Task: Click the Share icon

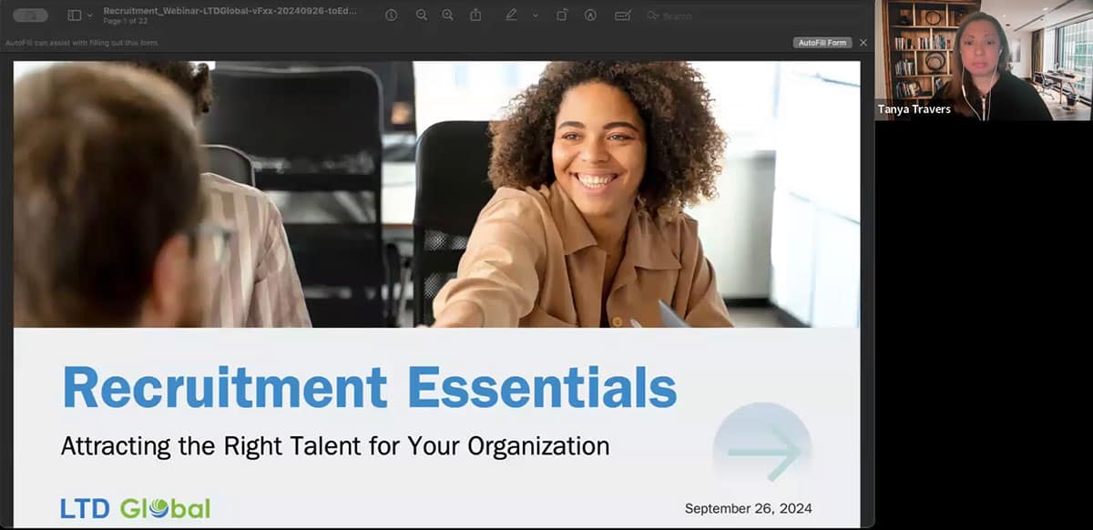Action: tap(475, 15)
